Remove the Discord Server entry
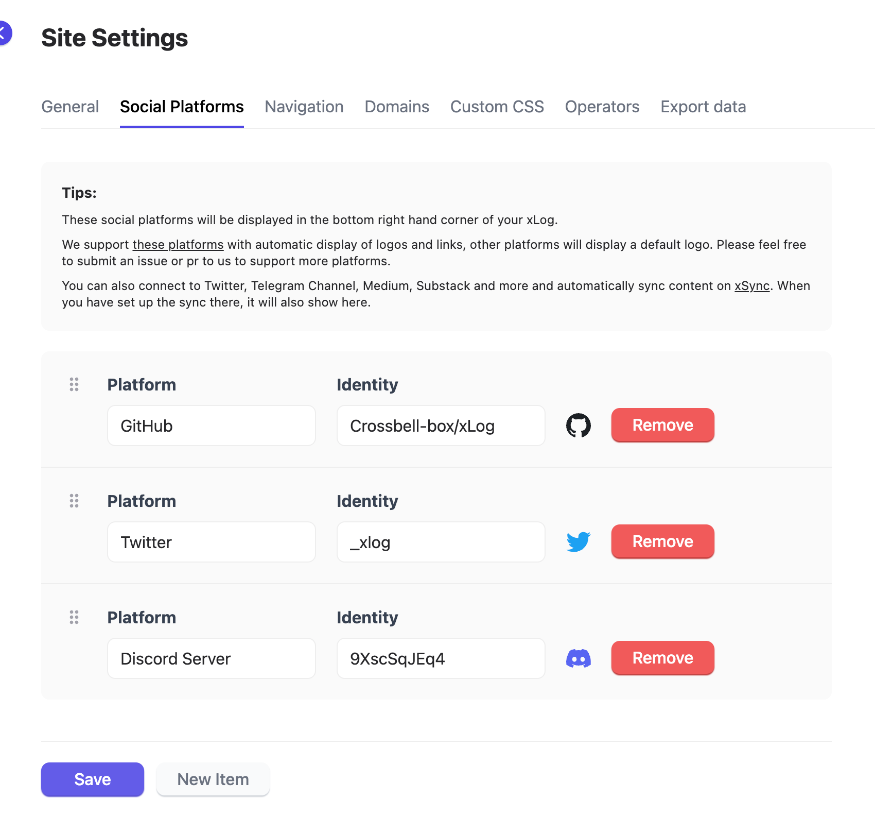 click(663, 658)
